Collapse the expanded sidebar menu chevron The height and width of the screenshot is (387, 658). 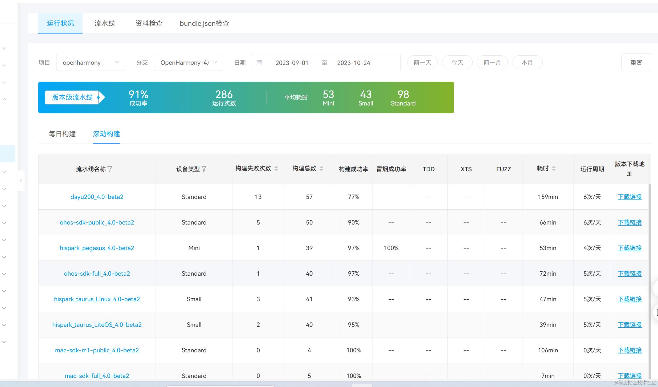pyautogui.click(x=4, y=99)
